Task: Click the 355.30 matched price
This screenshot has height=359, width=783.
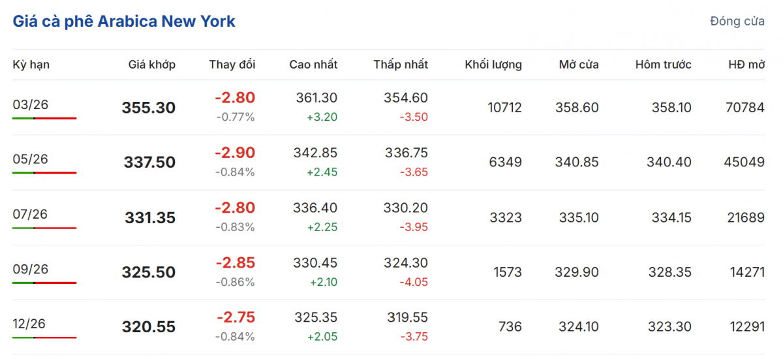Action: click(149, 108)
